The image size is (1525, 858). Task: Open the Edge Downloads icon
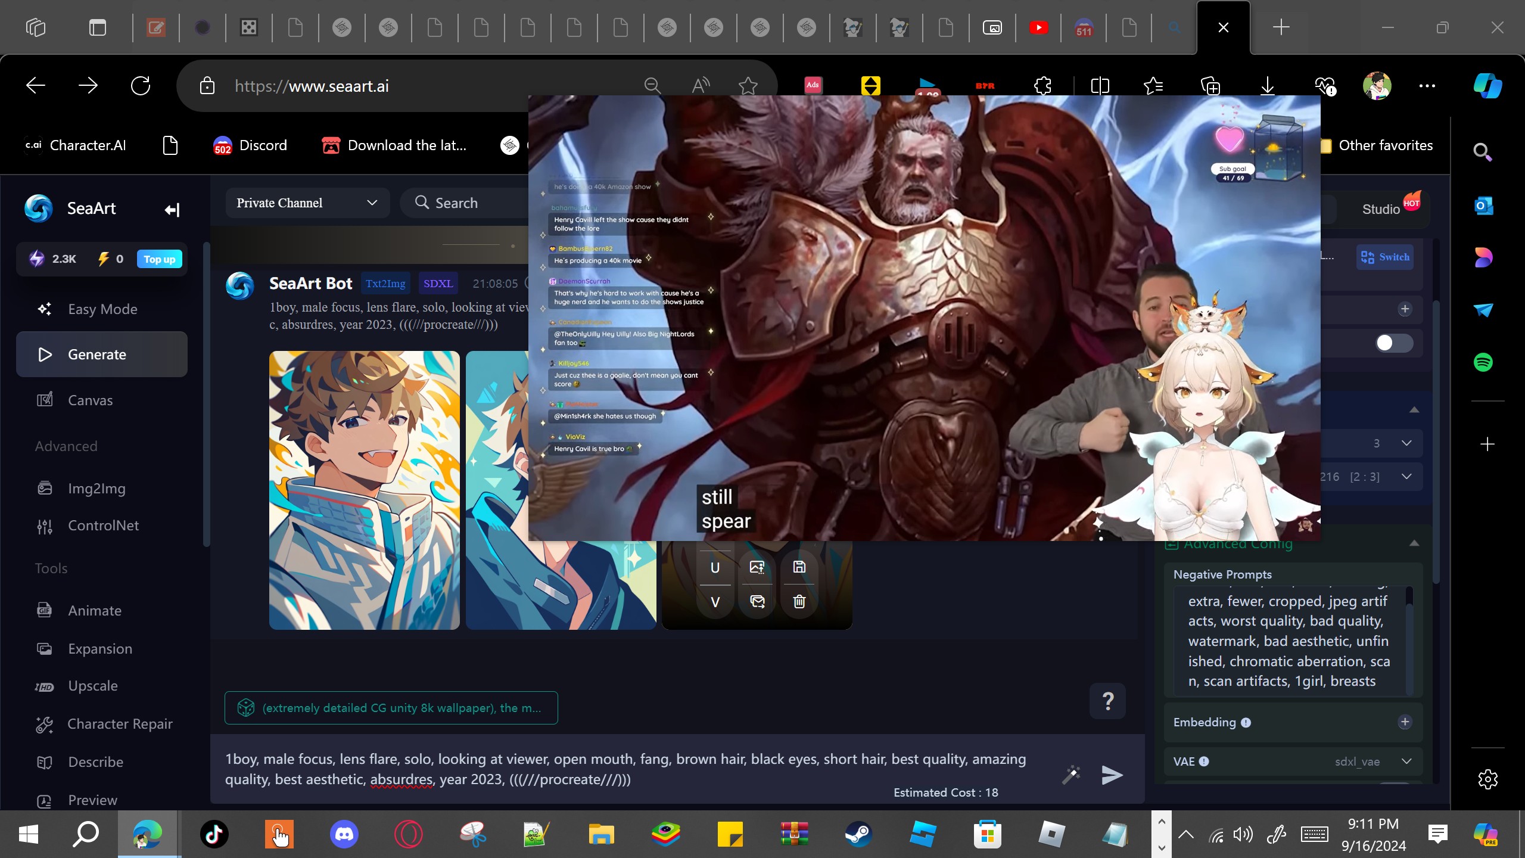[1268, 86]
